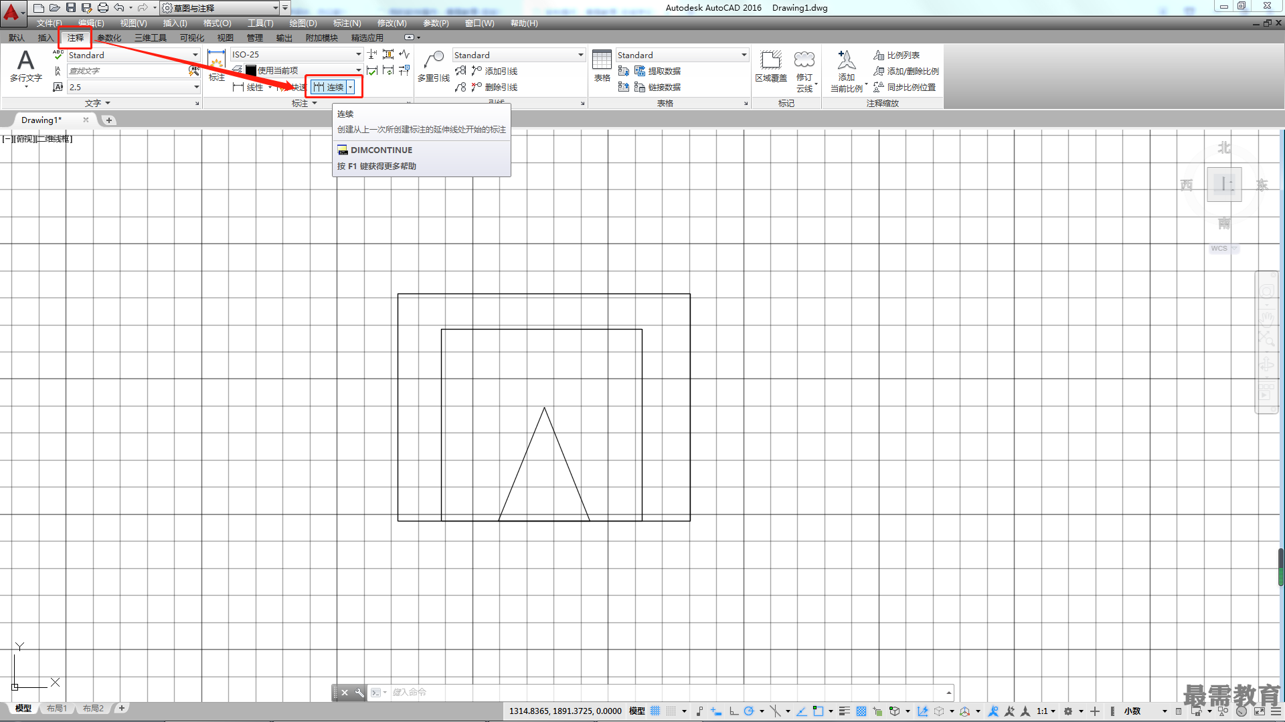Screen dimensions: 1285x722
Task: Click Add Current Scale (添加当前比例)
Action: 847,71
